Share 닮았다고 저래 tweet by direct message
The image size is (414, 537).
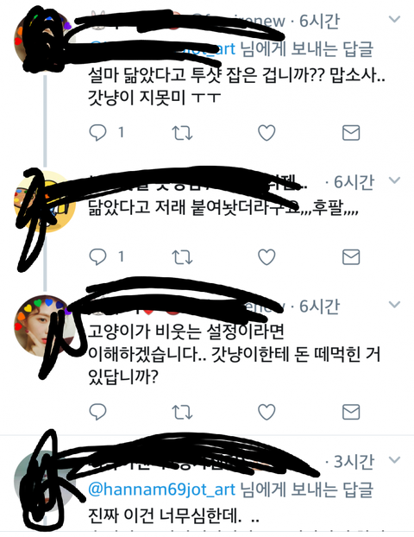pyautogui.click(x=351, y=257)
